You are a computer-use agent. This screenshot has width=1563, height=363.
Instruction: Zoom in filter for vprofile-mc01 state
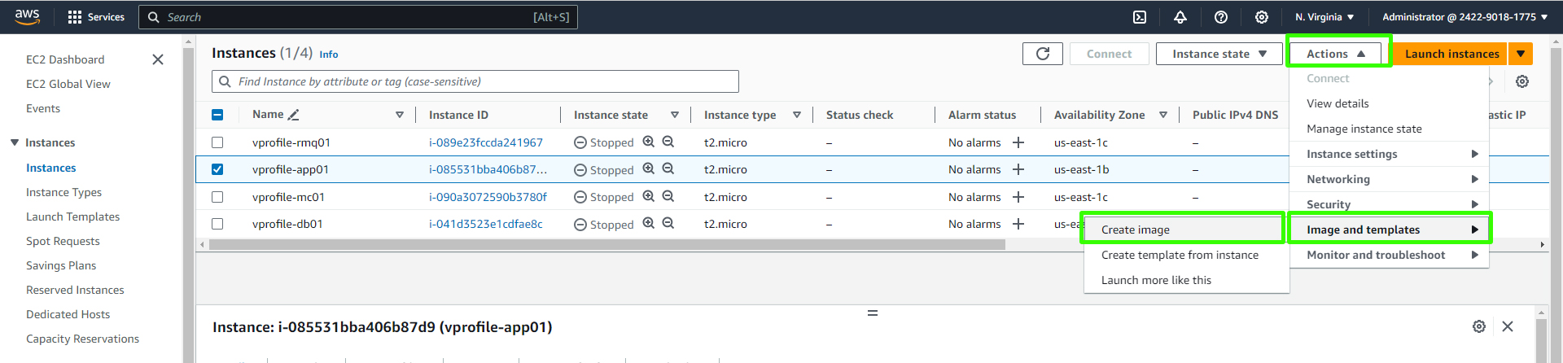point(649,196)
